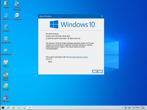The width and height of the screenshot is (147, 110).
Task: Click the 'Microsoft Windows' text line
Action: [52, 34]
